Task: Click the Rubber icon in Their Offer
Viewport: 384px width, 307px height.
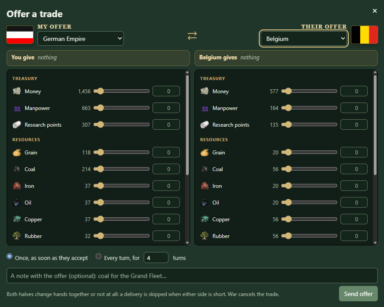Action: [205, 236]
